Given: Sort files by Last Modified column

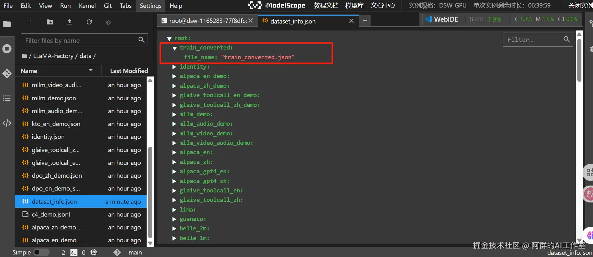Looking at the screenshot, I should [129, 71].
